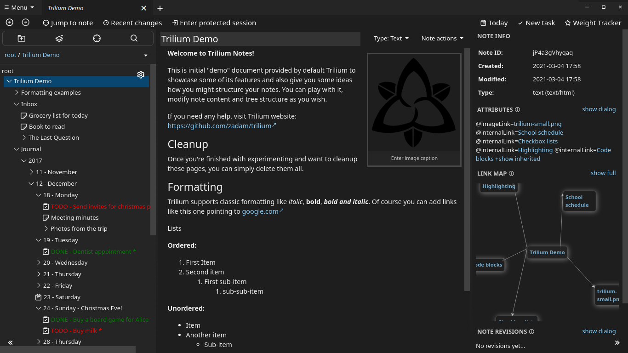
Task: Select Highlighting node in link map
Action: (499, 186)
